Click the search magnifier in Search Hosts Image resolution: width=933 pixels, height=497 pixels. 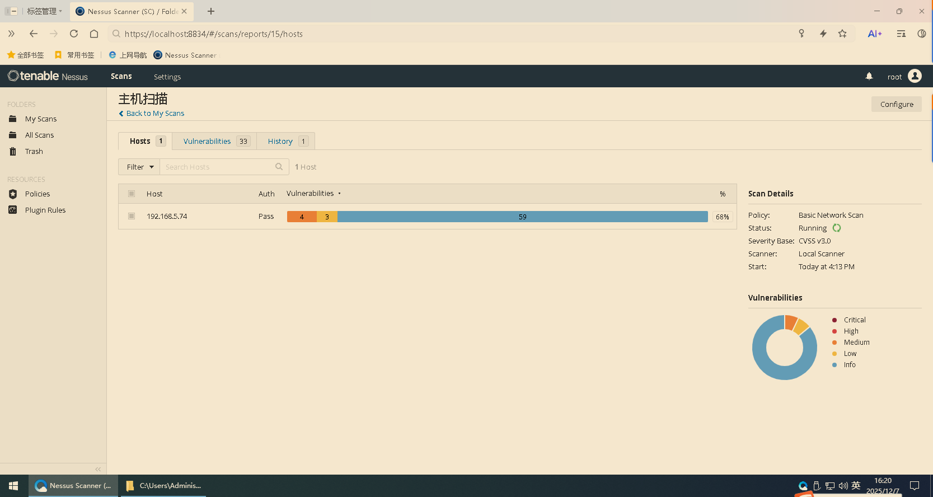279,167
